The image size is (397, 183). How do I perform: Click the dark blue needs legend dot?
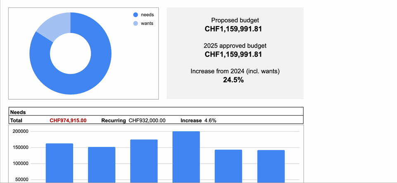pyautogui.click(x=135, y=15)
